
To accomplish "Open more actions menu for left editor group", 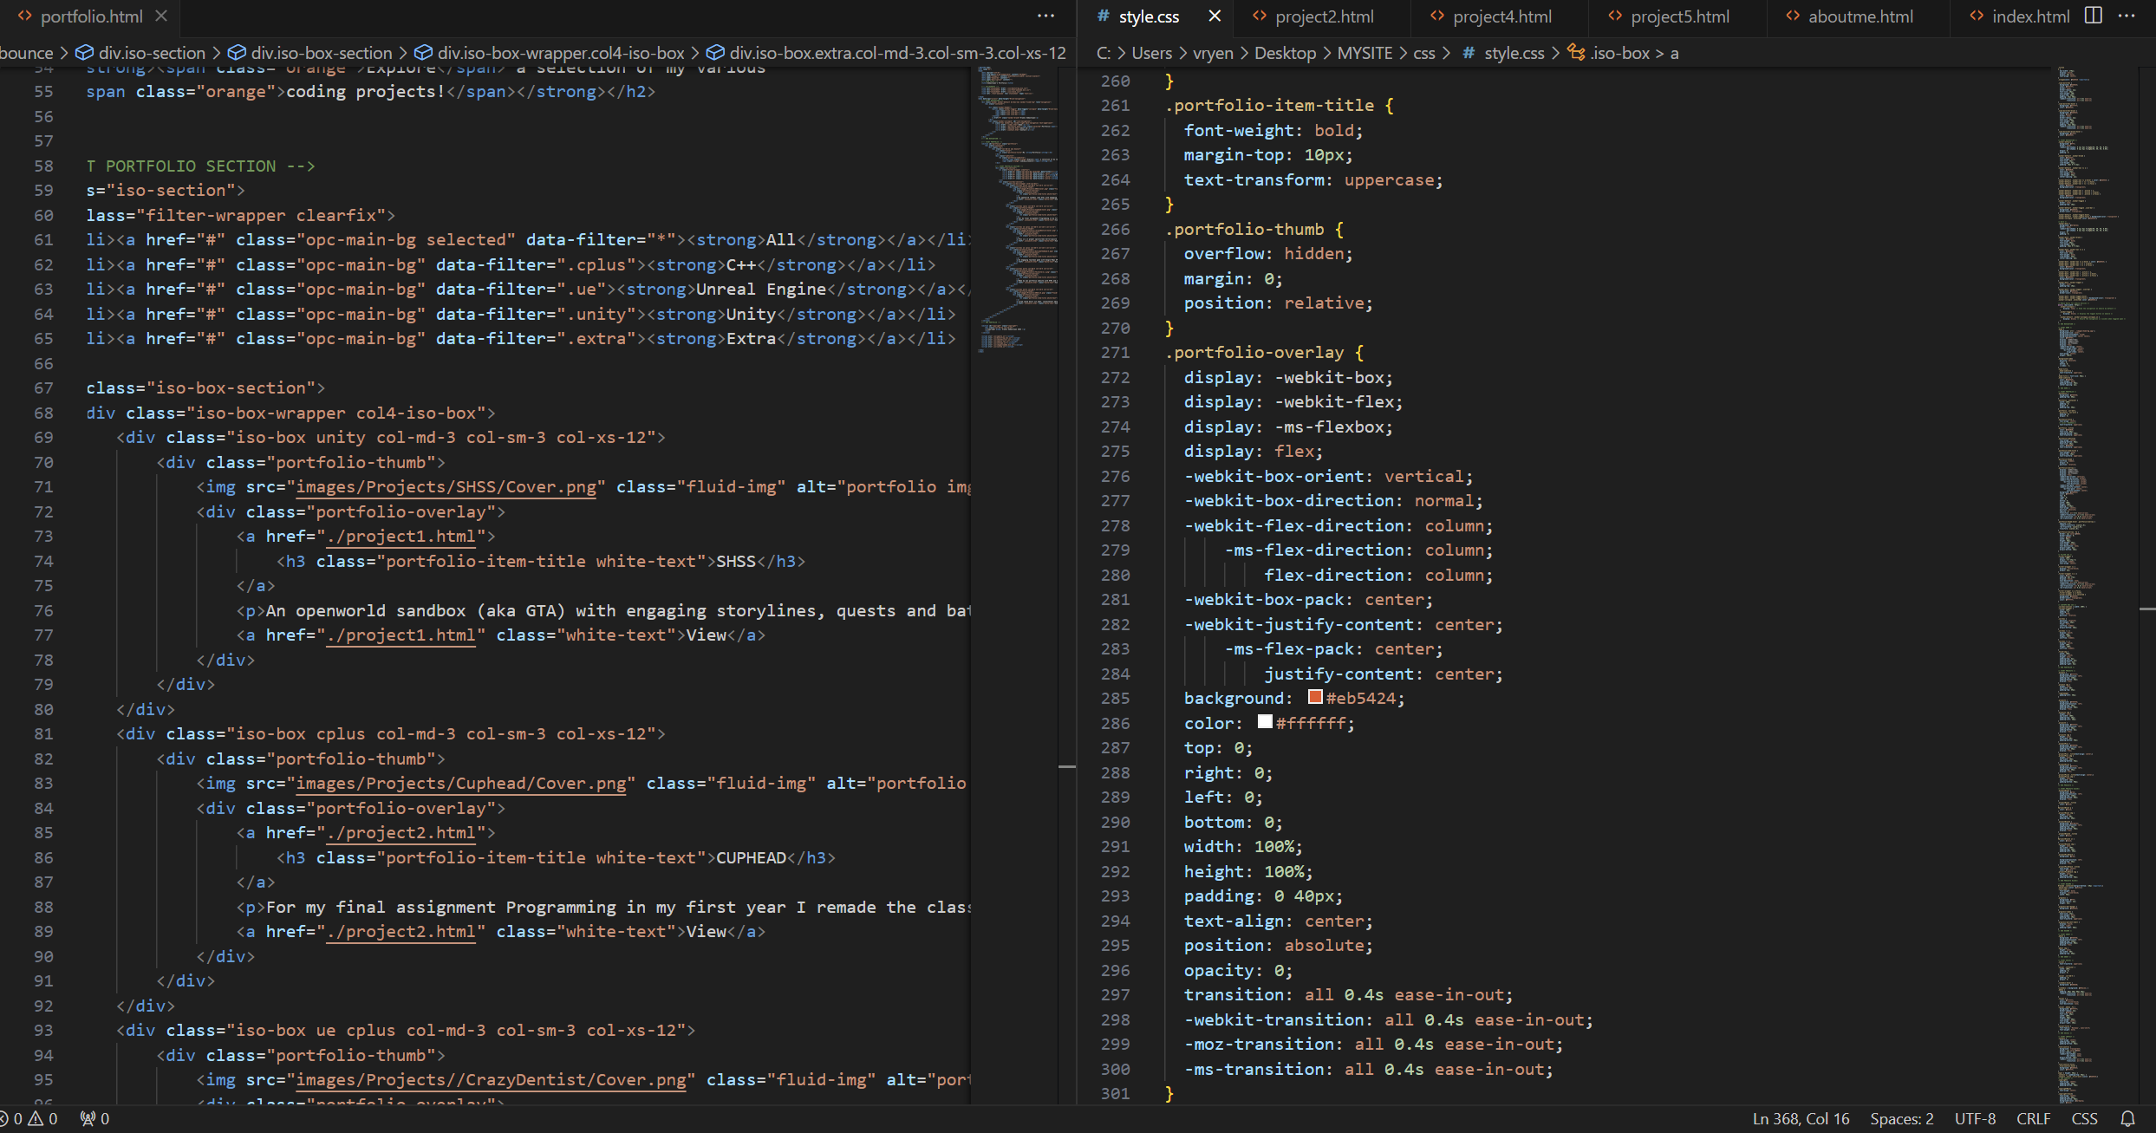I will 1046,16.
